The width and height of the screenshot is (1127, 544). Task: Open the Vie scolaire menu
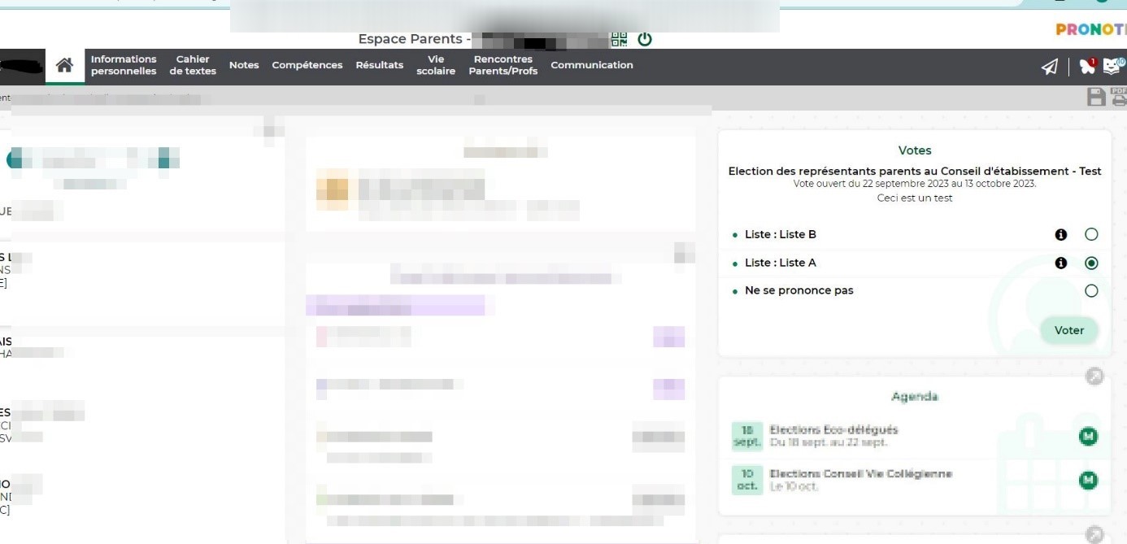[436, 66]
